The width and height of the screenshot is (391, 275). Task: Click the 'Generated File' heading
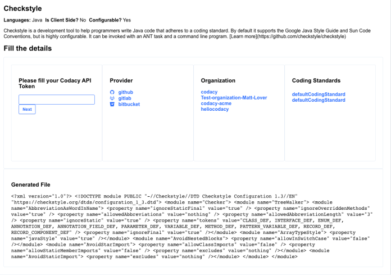coord(31,184)
